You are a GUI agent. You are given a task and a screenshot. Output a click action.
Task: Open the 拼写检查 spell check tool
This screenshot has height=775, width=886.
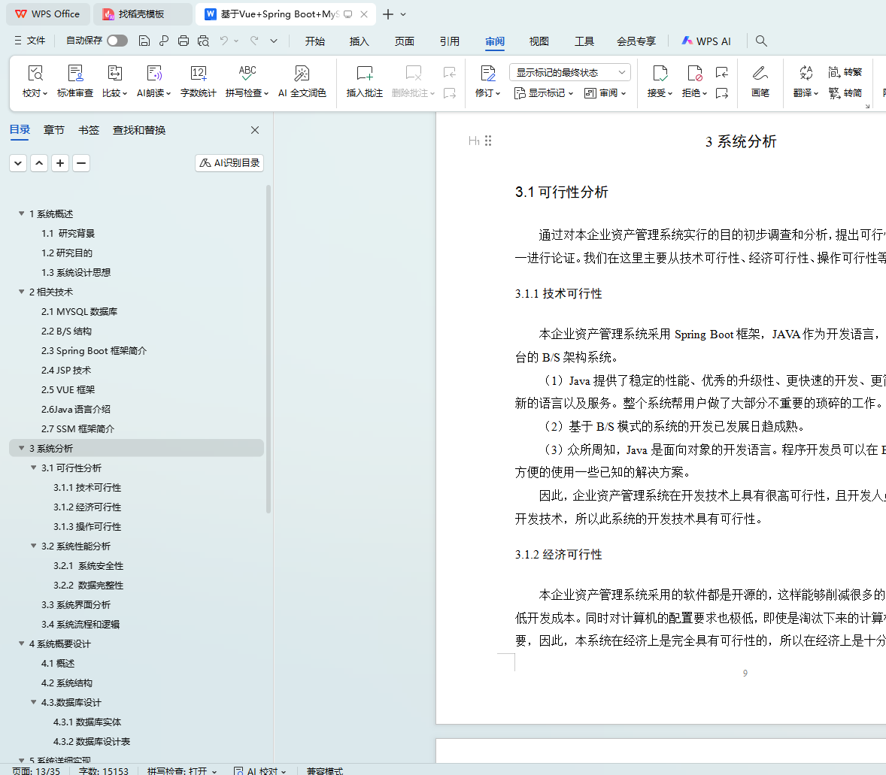[x=247, y=74]
